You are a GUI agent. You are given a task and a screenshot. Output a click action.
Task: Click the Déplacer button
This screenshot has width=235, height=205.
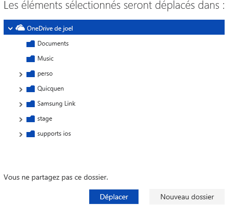click(x=114, y=197)
